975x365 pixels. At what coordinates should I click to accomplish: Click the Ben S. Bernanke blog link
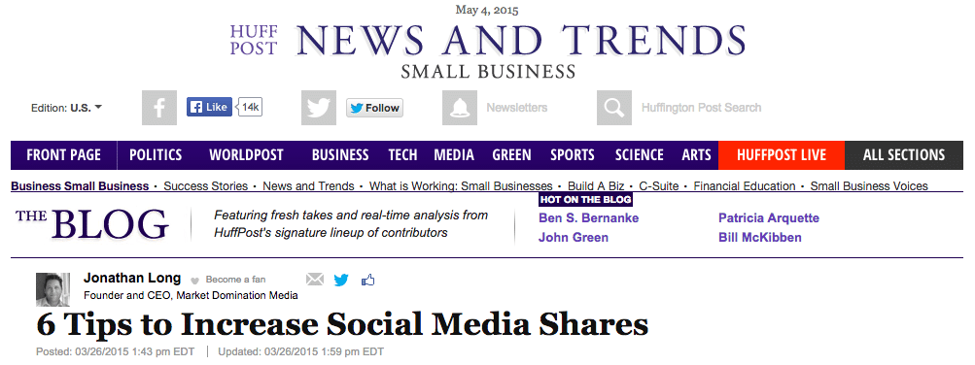point(588,217)
